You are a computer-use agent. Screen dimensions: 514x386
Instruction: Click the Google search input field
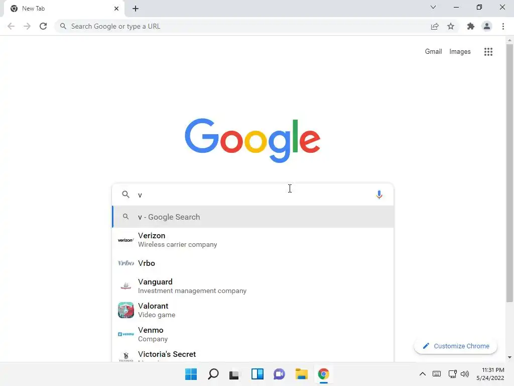pos(253,195)
